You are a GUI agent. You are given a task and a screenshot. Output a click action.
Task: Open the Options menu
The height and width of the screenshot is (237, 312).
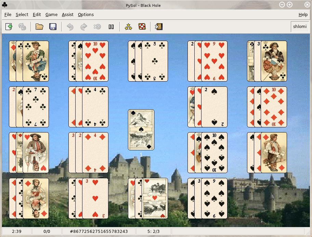click(x=86, y=14)
